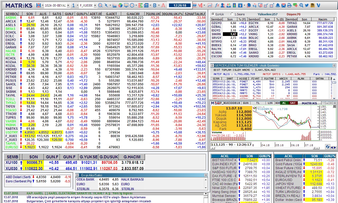
Task: Open the green-red chat bubbles icon
Action: point(295,5)
